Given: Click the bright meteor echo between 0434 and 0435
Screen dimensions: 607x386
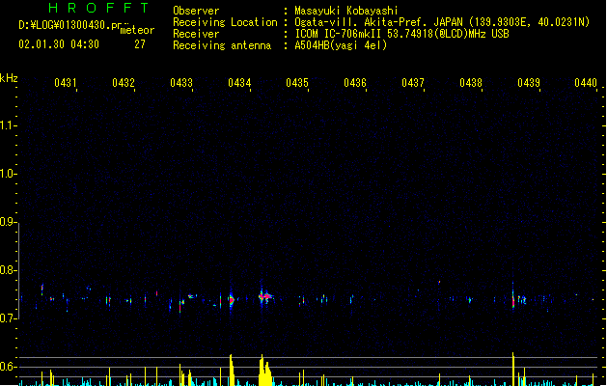Looking at the screenshot, I should (265, 297).
